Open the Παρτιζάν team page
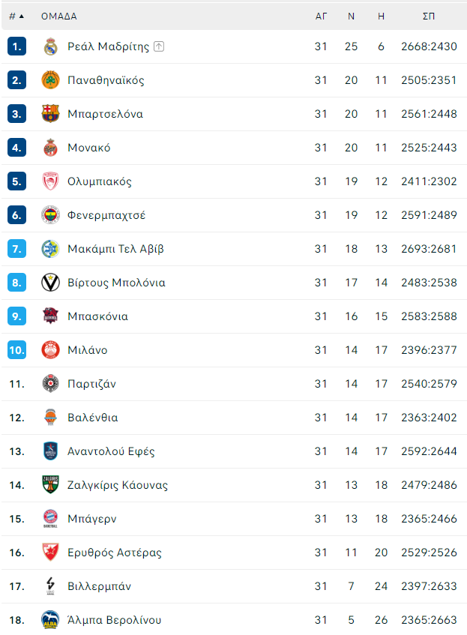Screen dimensions: 467x635 click(x=91, y=384)
